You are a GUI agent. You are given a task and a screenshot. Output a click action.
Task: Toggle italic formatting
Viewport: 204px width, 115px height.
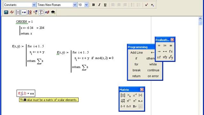pyautogui.click(x=99, y=5)
